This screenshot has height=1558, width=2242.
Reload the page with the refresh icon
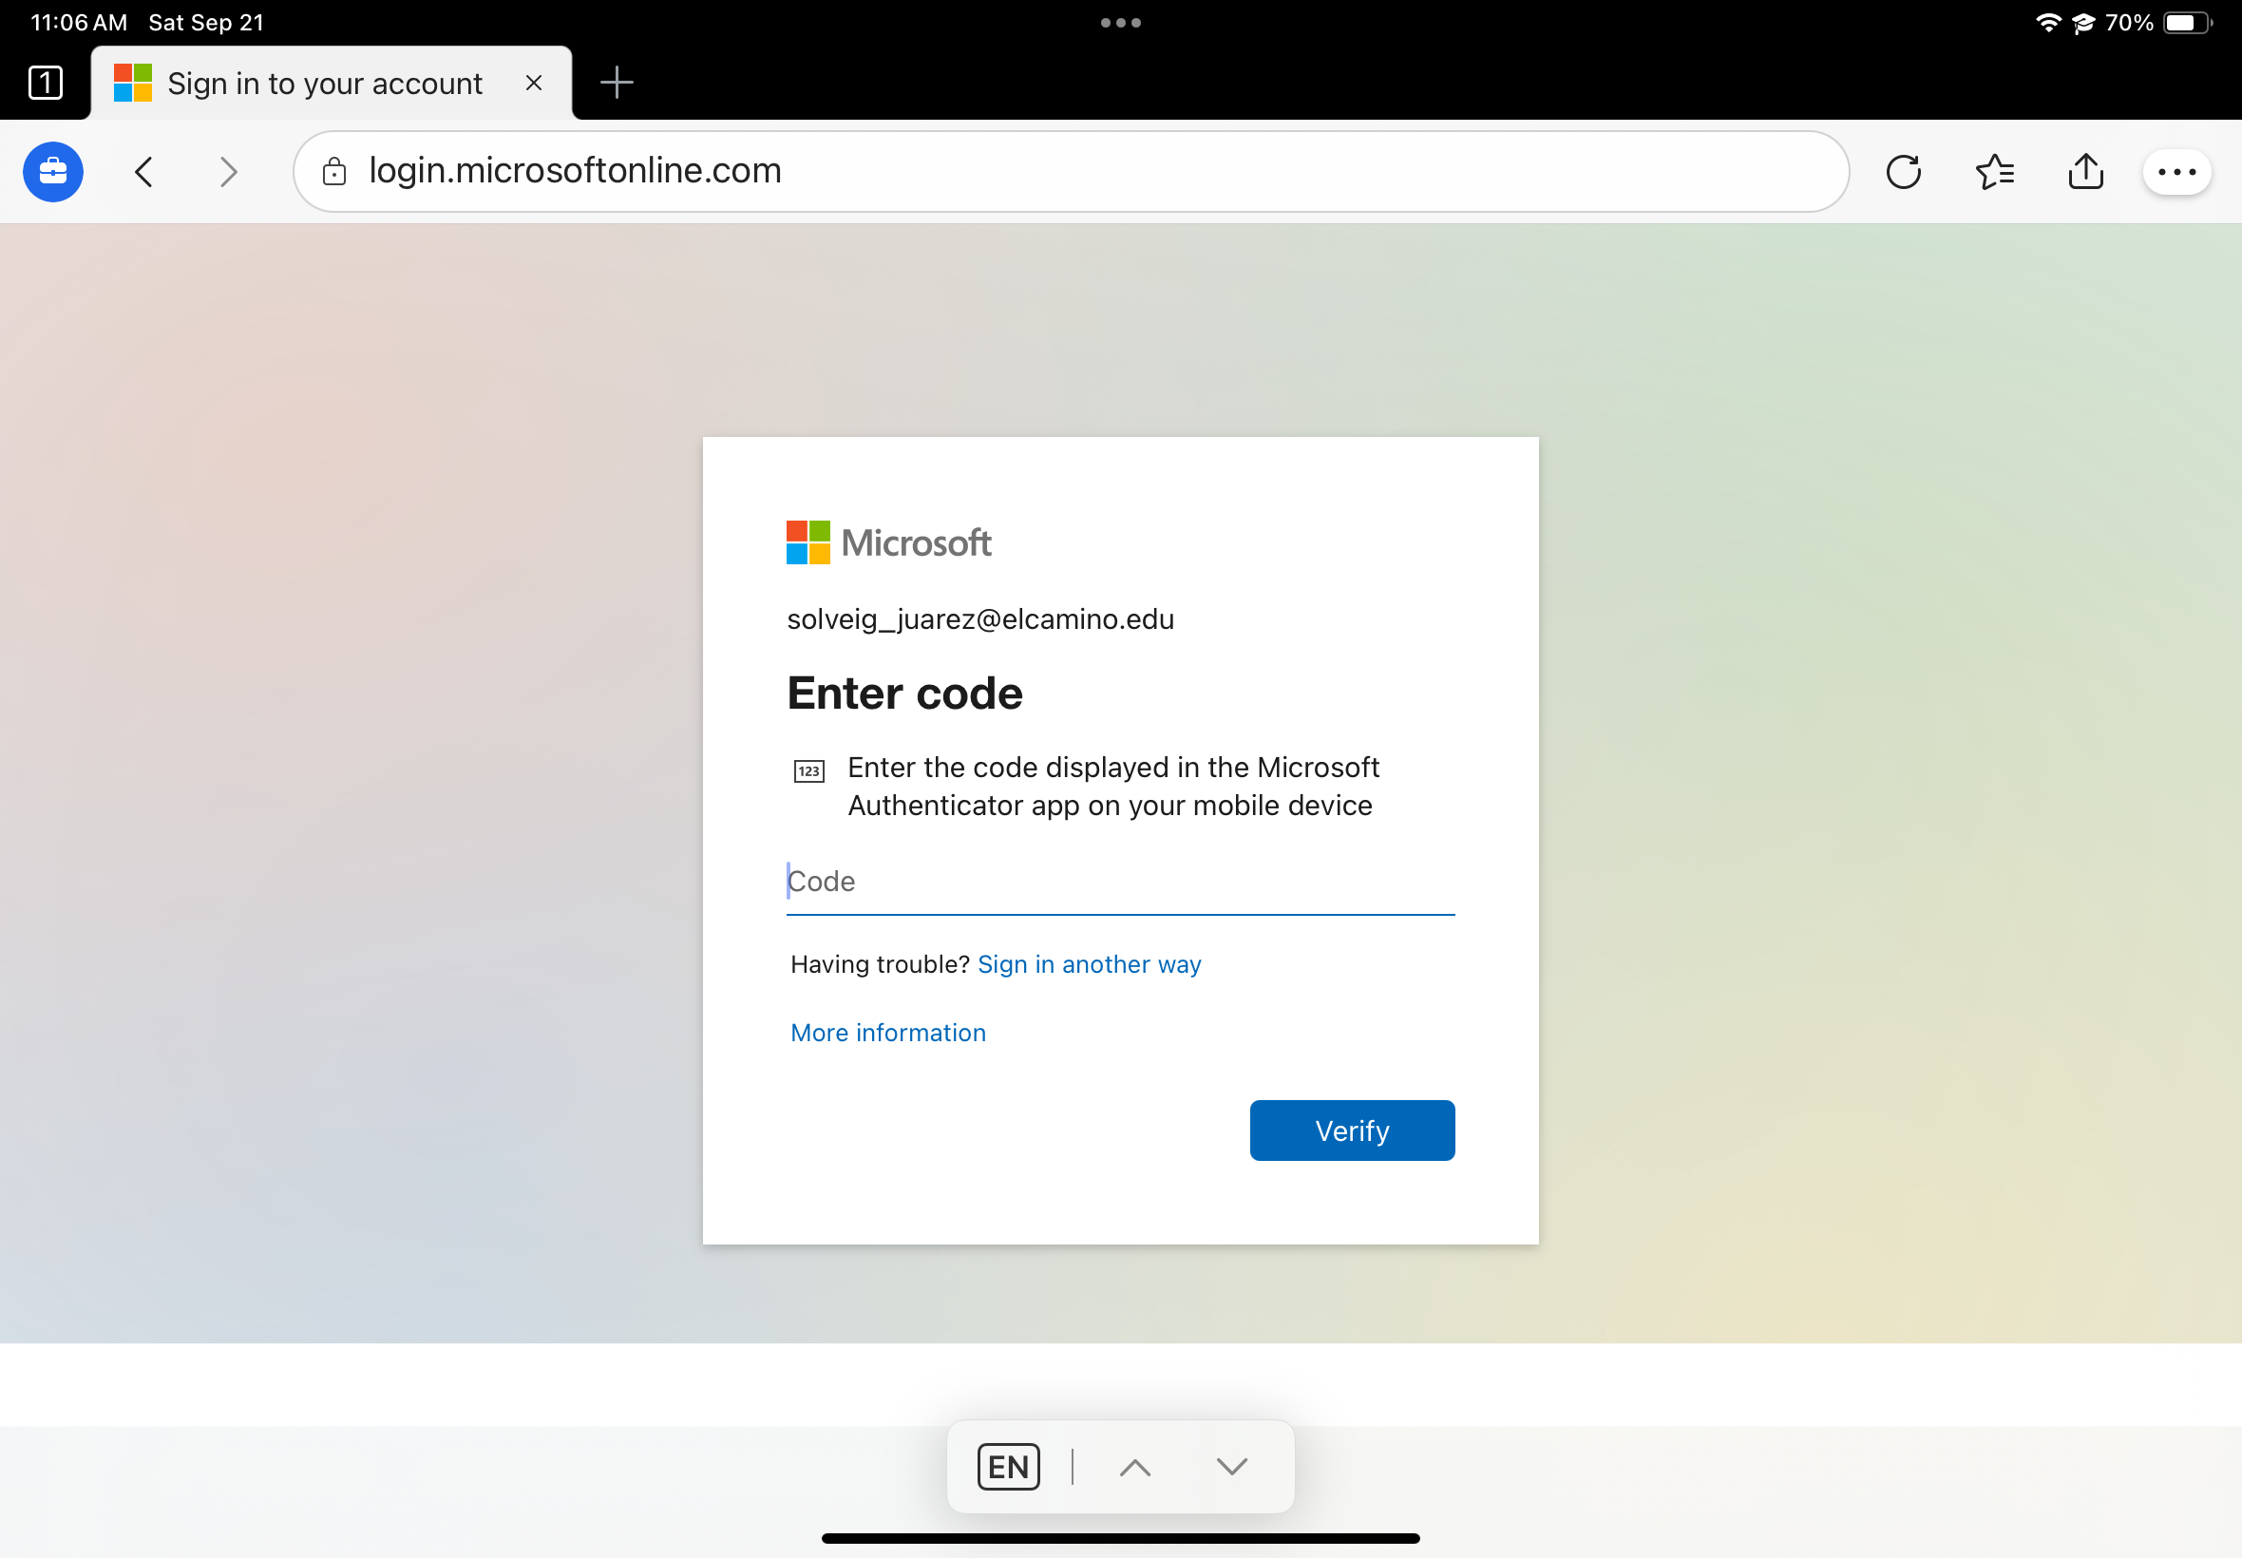tap(1902, 172)
